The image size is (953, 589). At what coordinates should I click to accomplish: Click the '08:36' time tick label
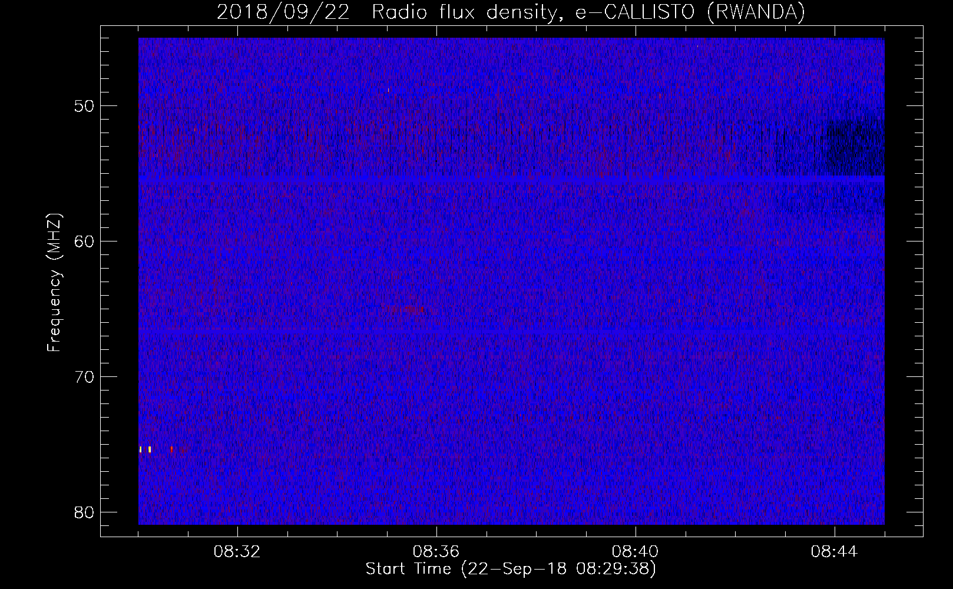(x=436, y=552)
